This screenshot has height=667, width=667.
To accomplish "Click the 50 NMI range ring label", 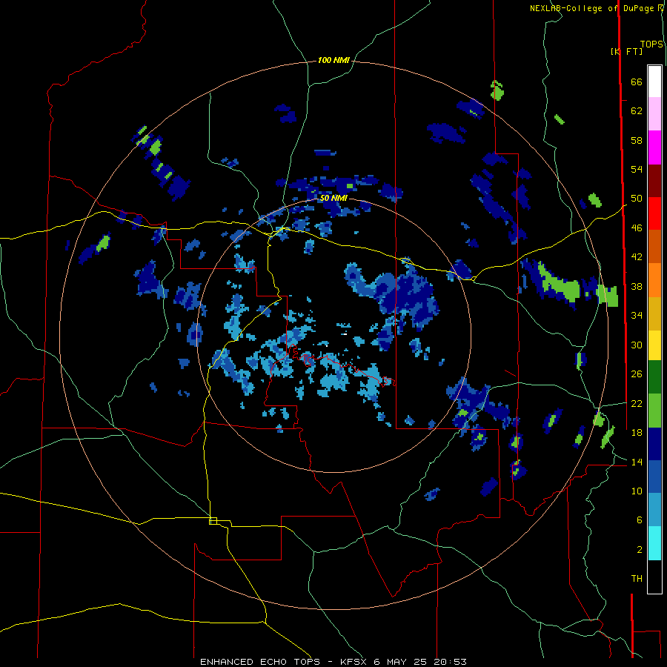I will [x=333, y=198].
